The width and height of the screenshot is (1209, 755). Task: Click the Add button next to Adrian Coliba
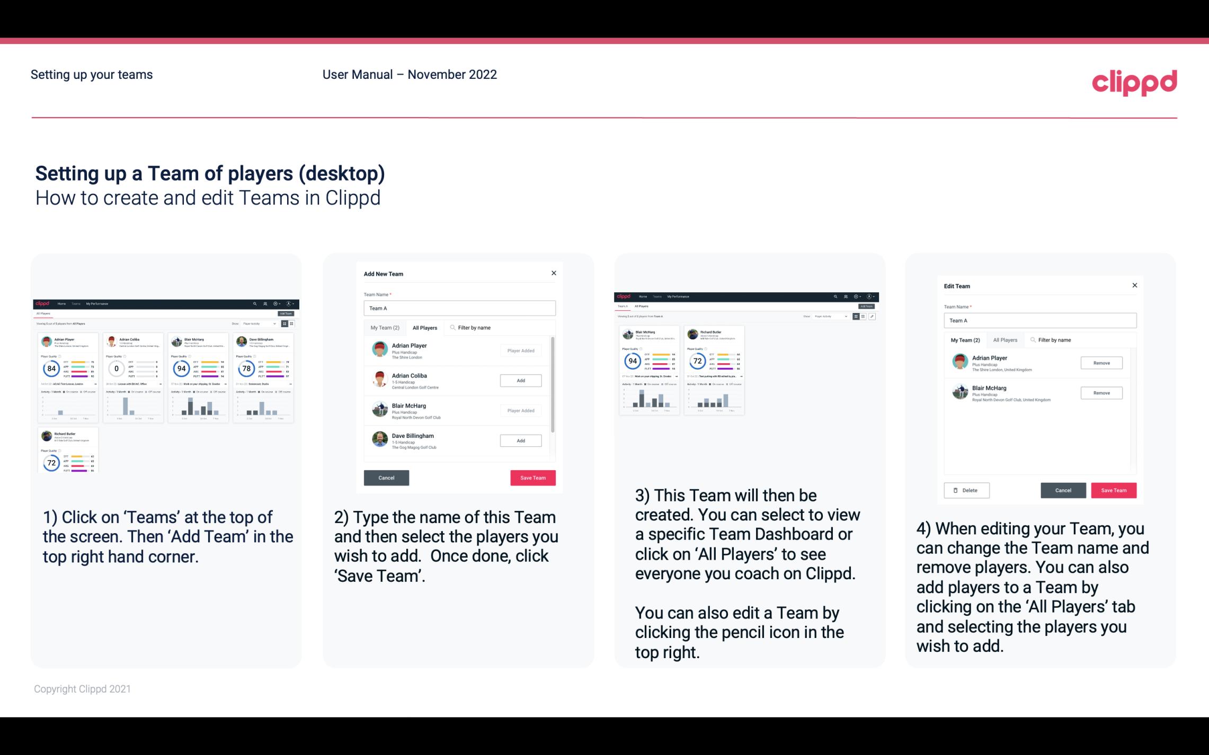click(520, 379)
